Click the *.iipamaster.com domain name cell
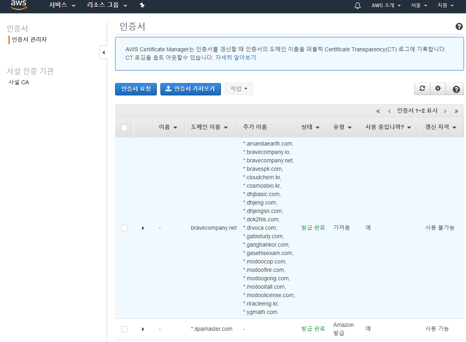Screen dimensions: 466x342 pyautogui.click(x=212, y=329)
